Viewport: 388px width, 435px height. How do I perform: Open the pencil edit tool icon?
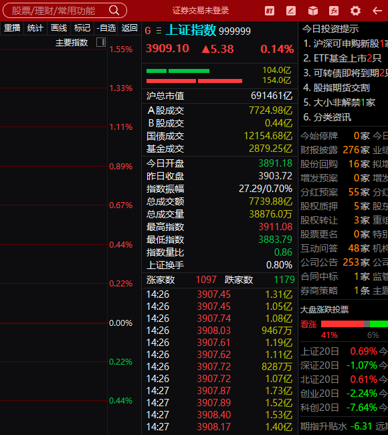[290, 11]
